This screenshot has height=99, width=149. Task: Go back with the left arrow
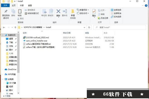tap(4, 28)
